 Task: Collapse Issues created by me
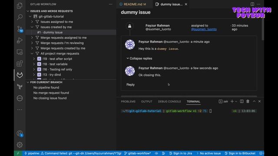point(32,27)
